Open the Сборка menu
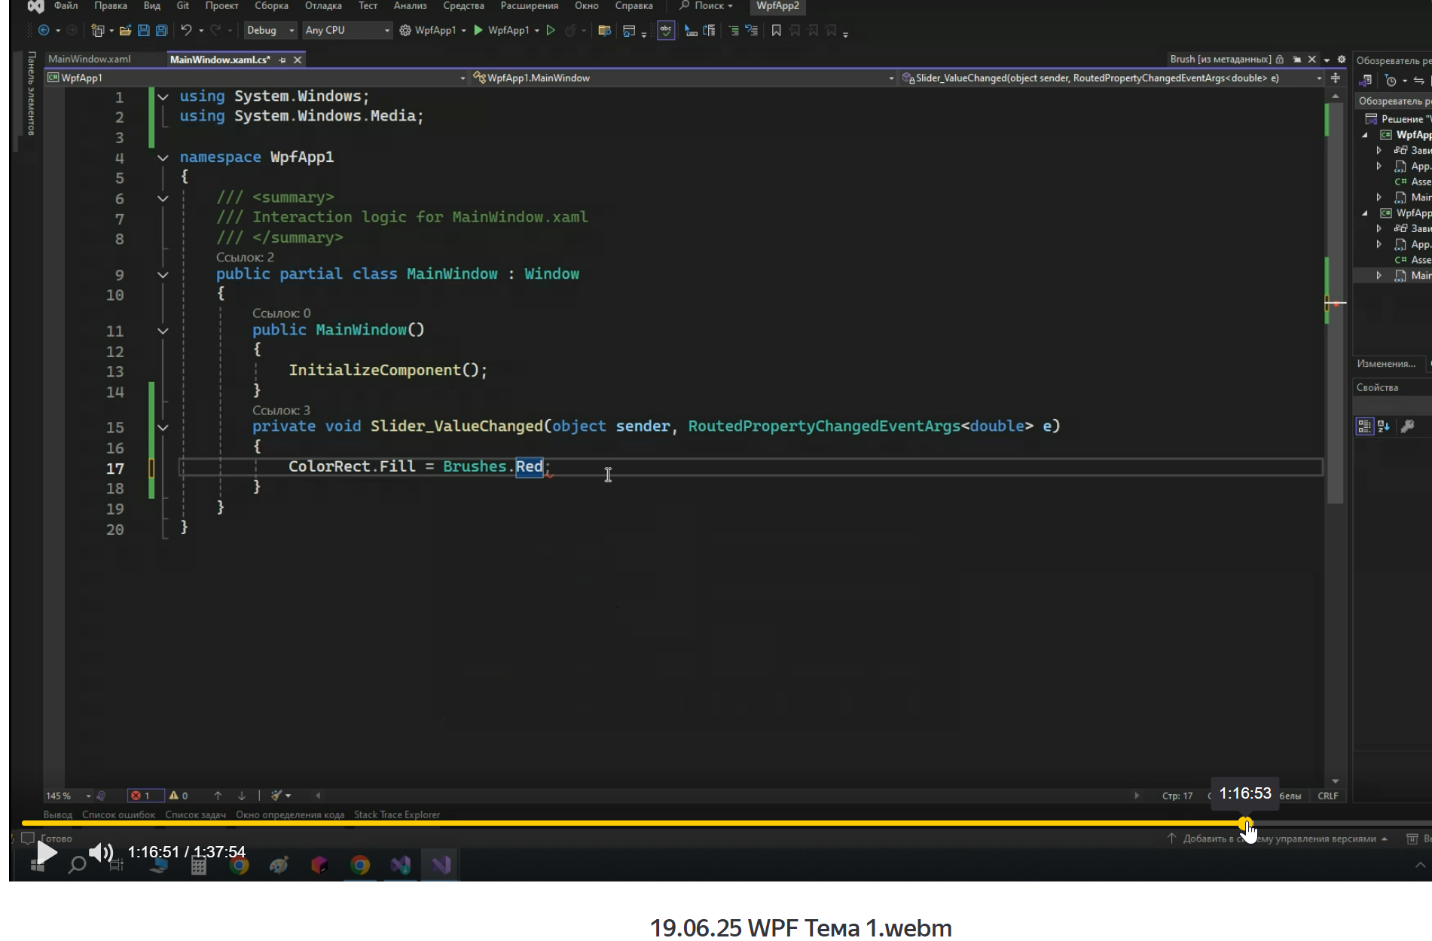 click(271, 6)
